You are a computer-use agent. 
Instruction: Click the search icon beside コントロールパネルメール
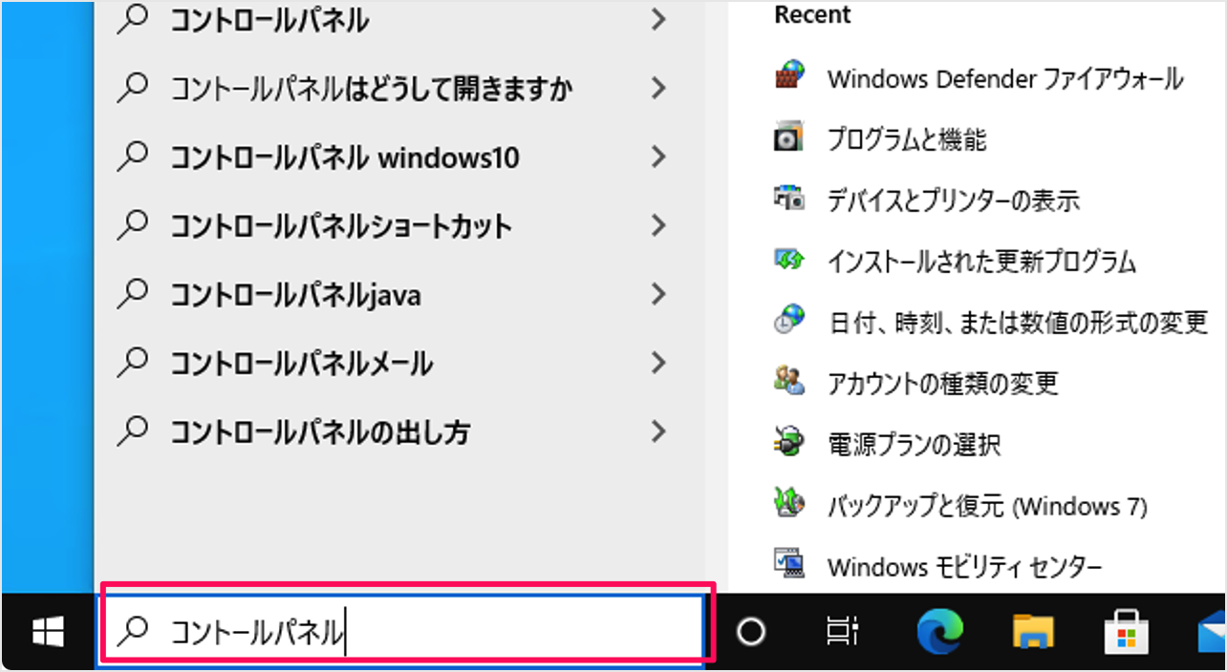tap(133, 364)
